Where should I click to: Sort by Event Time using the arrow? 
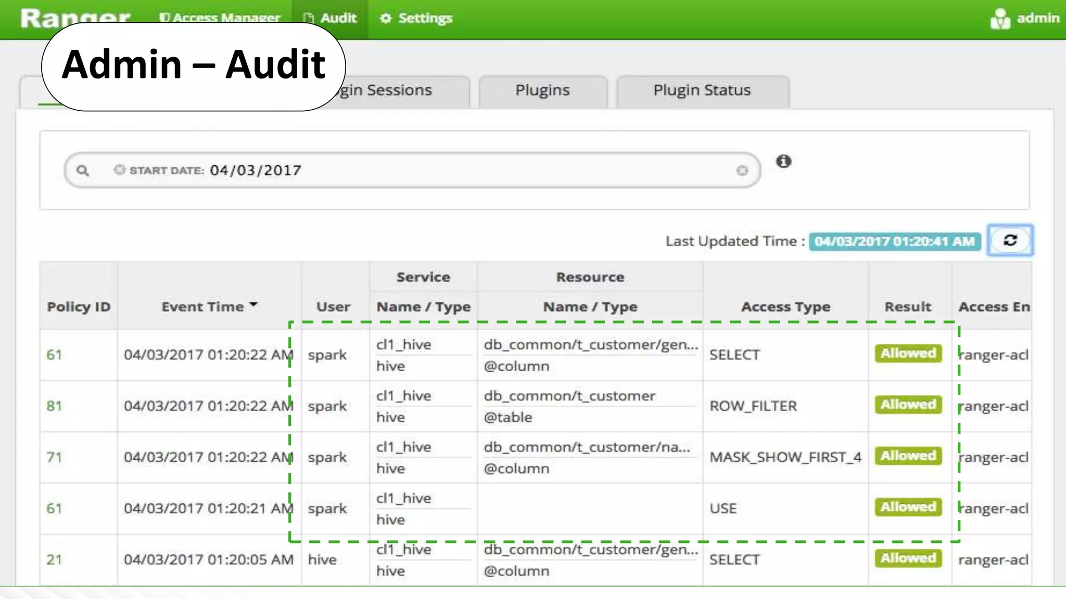pos(253,305)
